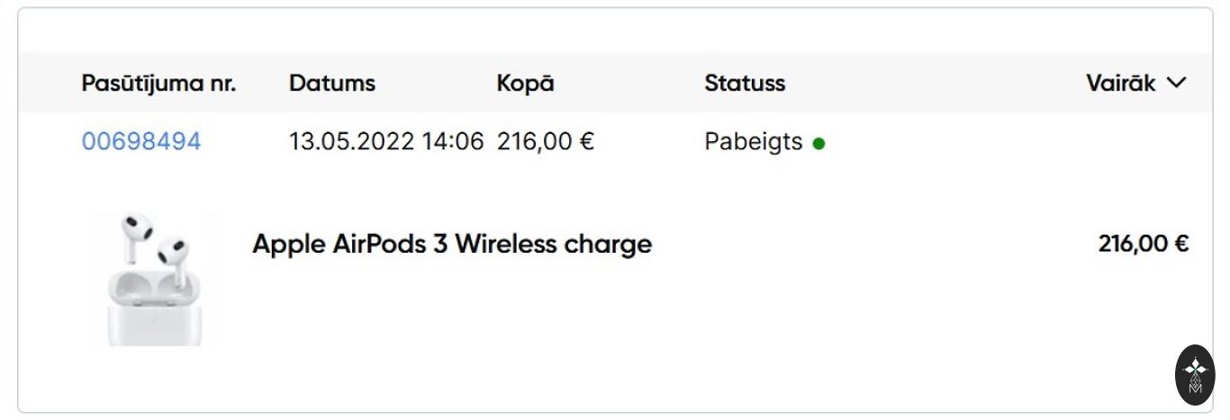This screenshot has height=420, width=1230.
Task: Click the bold product price 216,00 €
Action: coord(1144,244)
